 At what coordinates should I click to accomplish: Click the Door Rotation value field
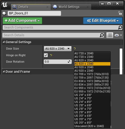click(x=58, y=62)
